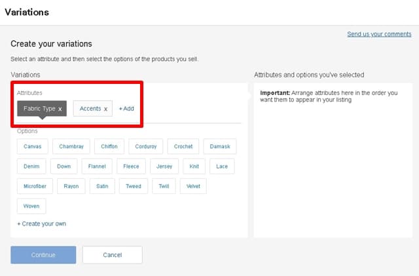Choose Denim from the options
The image size is (419, 276).
coord(31,167)
